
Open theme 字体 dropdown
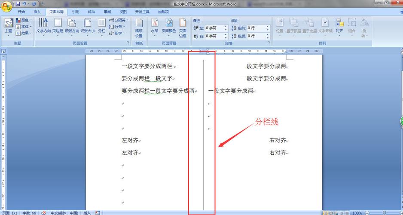coord(24,27)
